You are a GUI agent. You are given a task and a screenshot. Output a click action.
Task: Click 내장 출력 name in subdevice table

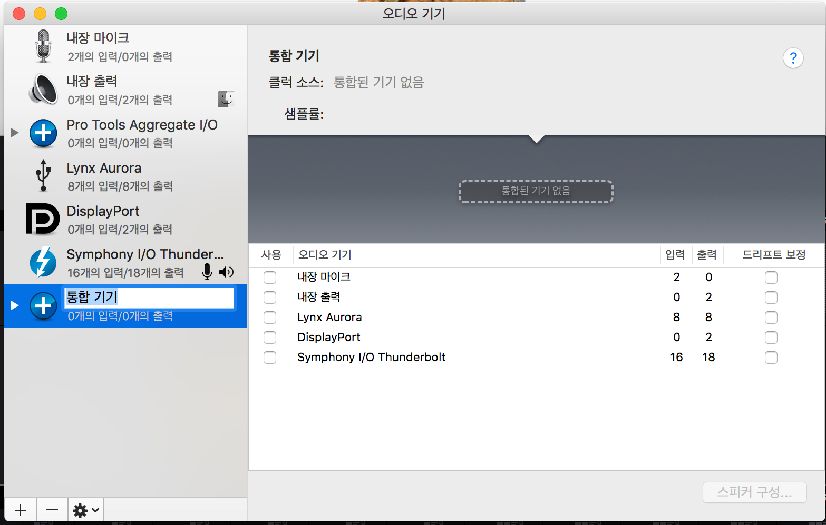coord(319,297)
